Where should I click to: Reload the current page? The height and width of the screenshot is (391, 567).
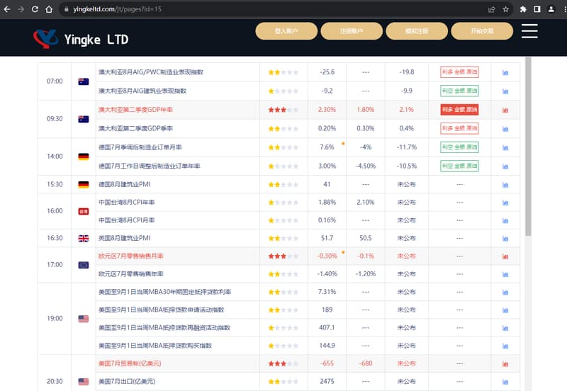pos(35,9)
